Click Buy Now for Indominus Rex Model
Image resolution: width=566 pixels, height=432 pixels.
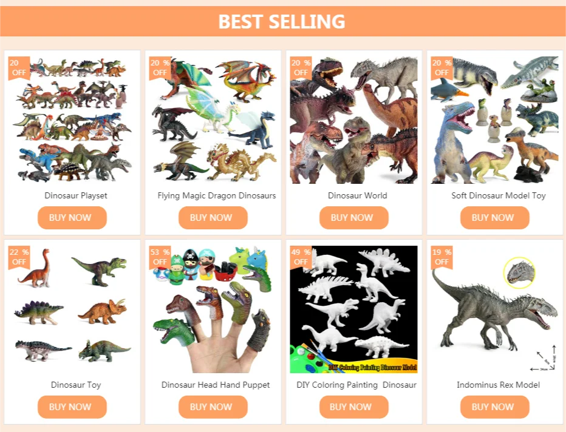pos(494,407)
